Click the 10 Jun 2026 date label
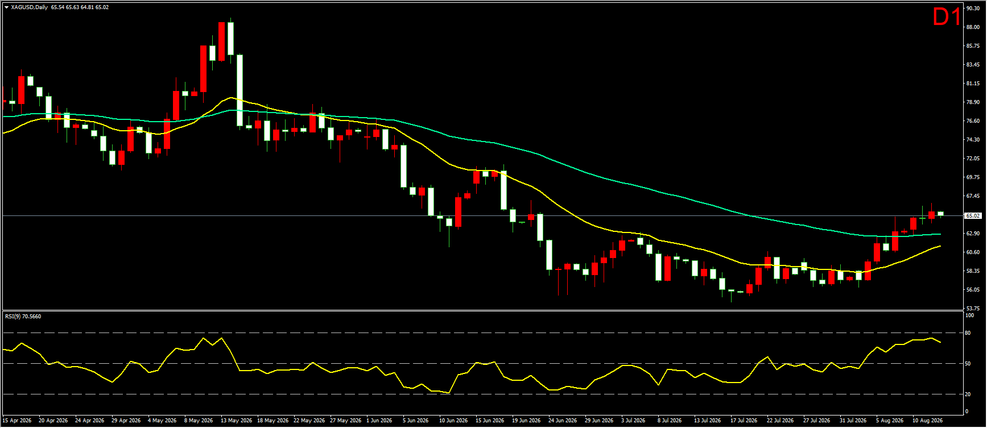This screenshot has height=428, width=987. coord(454,421)
